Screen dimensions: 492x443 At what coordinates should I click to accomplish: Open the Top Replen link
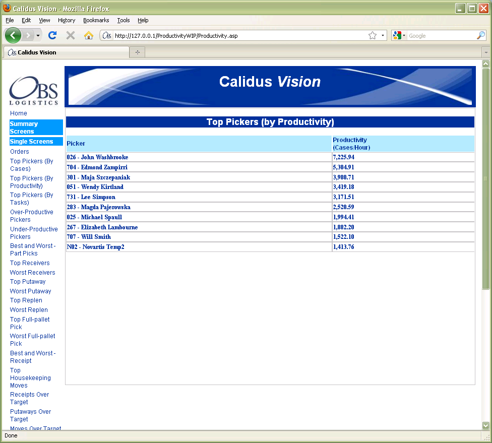pyautogui.click(x=26, y=300)
